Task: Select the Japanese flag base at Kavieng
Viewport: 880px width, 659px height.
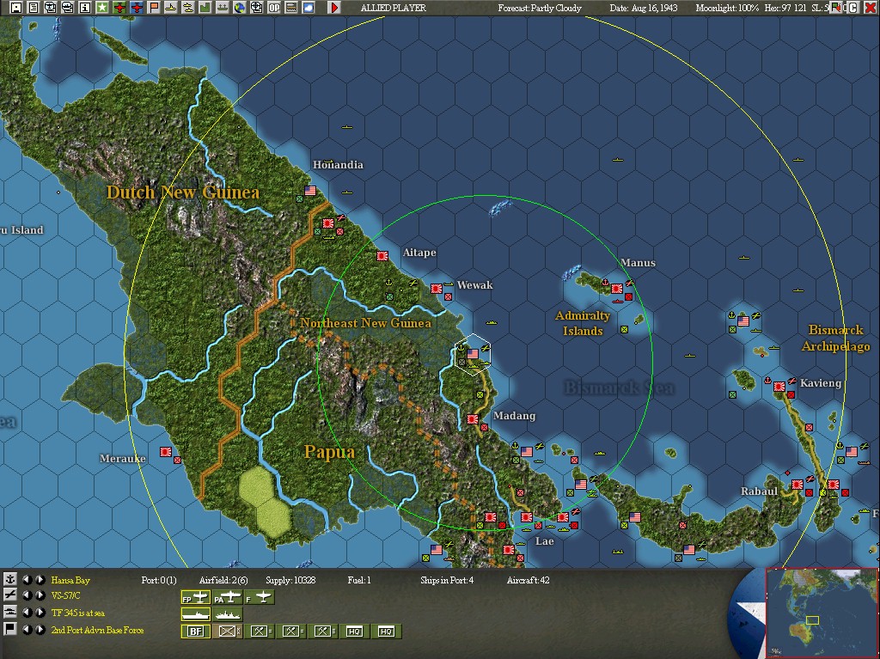Action: (x=779, y=386)
